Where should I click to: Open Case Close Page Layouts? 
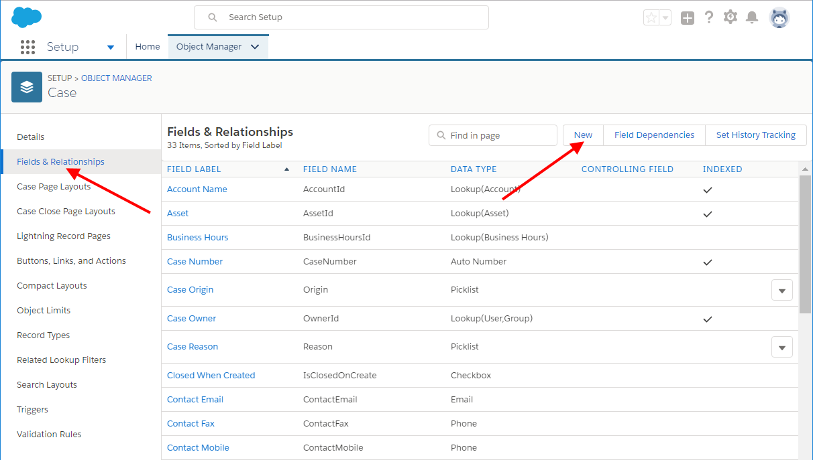(66, 211)
